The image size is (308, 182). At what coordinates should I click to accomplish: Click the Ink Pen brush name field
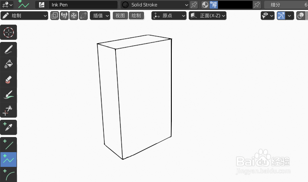pyautogui.click(x=83, y=5)
